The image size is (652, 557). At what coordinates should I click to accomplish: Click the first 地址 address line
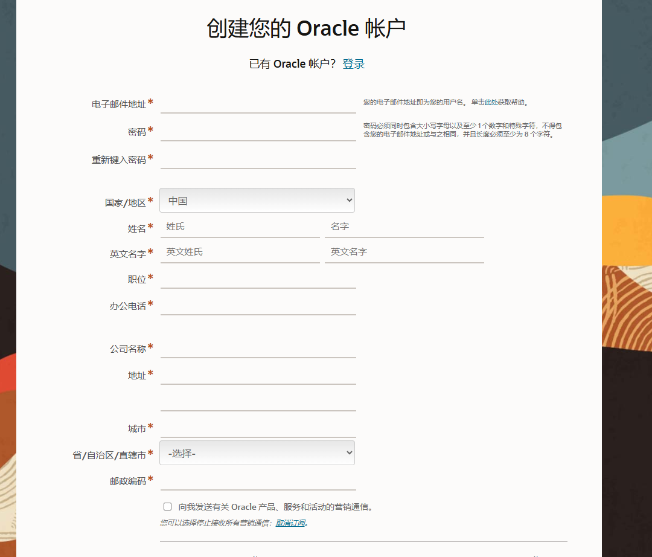pos(258,375)
